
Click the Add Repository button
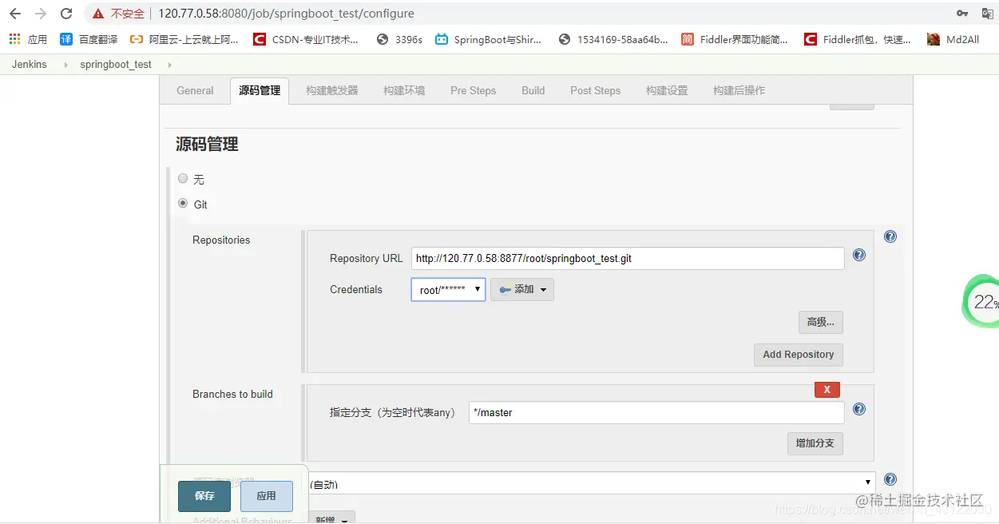coord(798,355)
